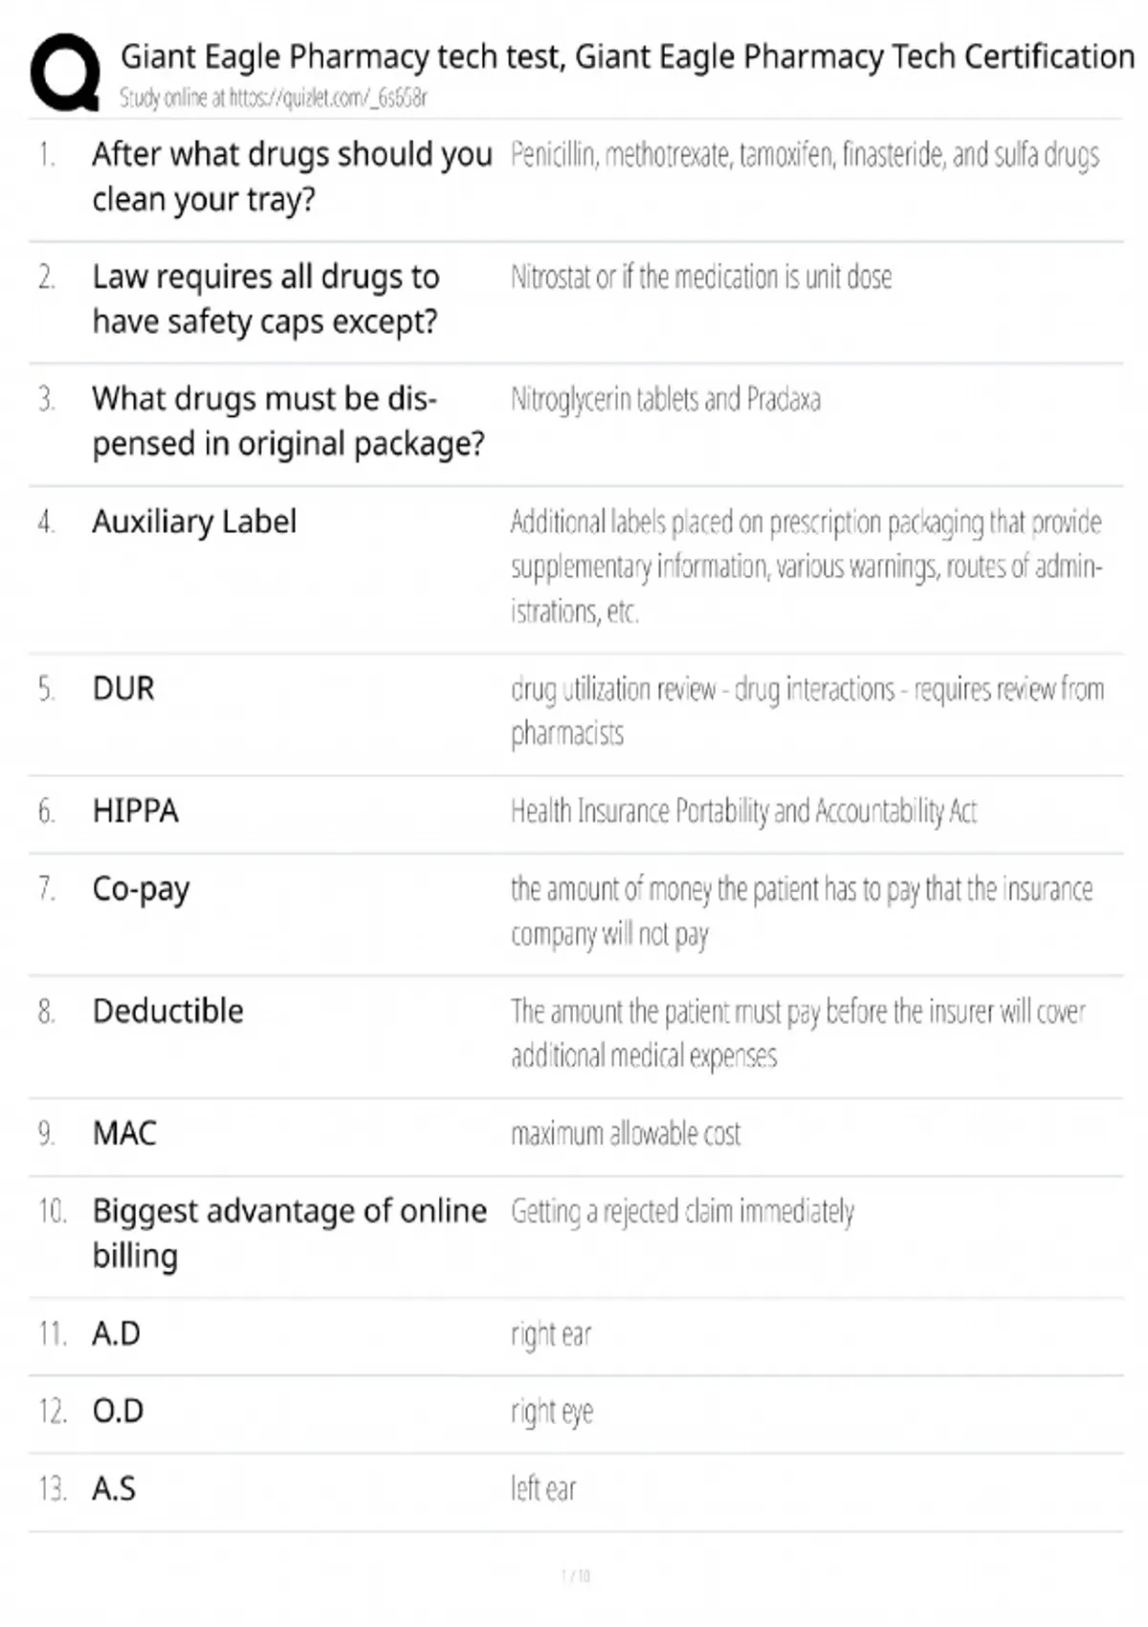The width and height of the screenshot is (1148, 1627).
Task: Click the A.D abbreviation term
Action: 116,1333
